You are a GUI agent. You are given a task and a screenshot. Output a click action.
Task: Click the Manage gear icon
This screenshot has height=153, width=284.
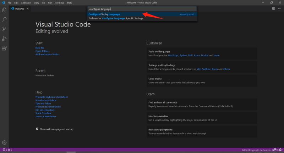pyautogui.click(x=4, y=142)
